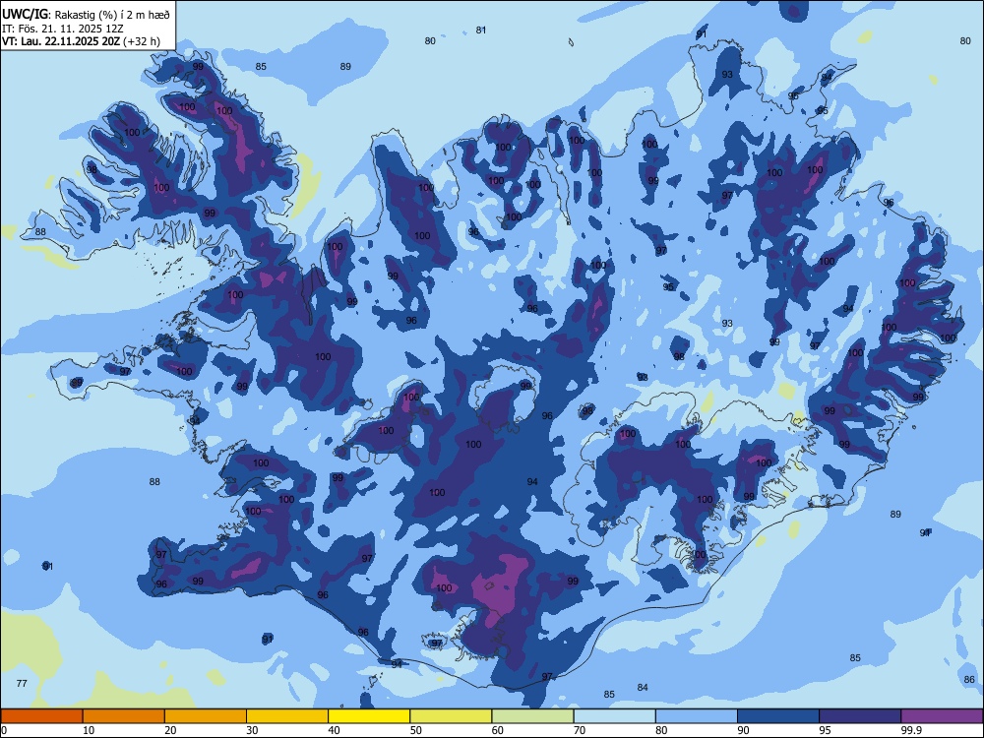
Task: Click the '88' value in the bay west of Iceland
Action: (154, 481)
